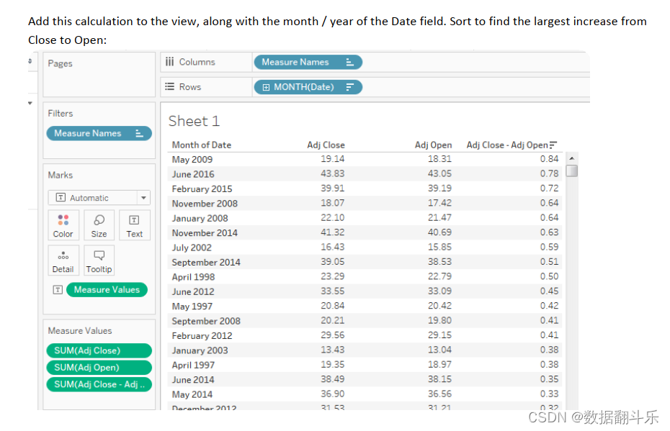The image size is (670, 431).
Task: Select the MONTH(Date) pill on Rows
Action: tap(308, 87)
